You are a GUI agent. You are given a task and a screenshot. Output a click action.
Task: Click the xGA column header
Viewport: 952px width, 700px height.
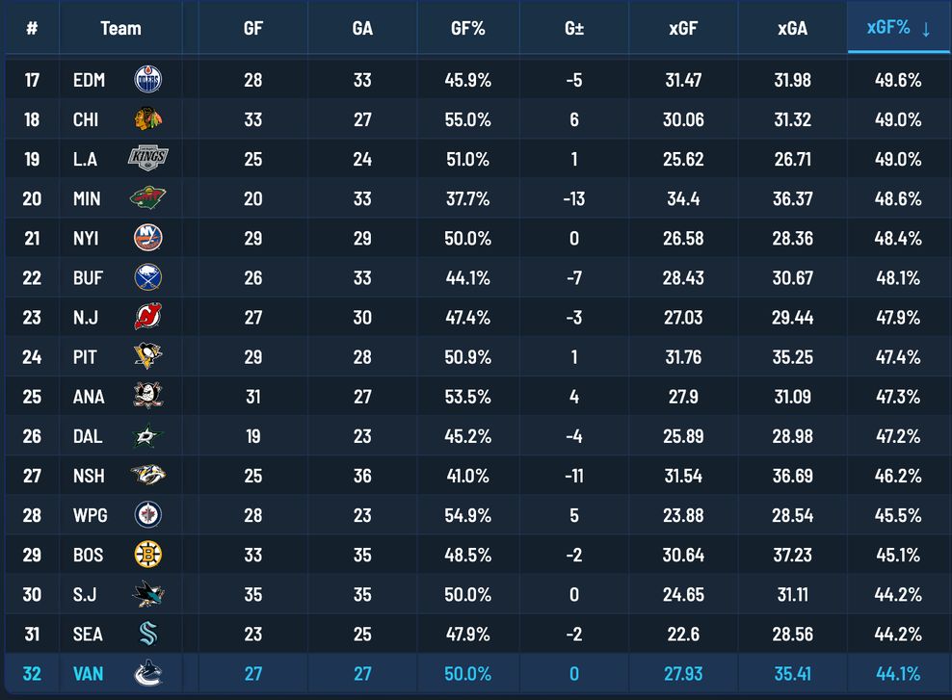tap(791, 28)
